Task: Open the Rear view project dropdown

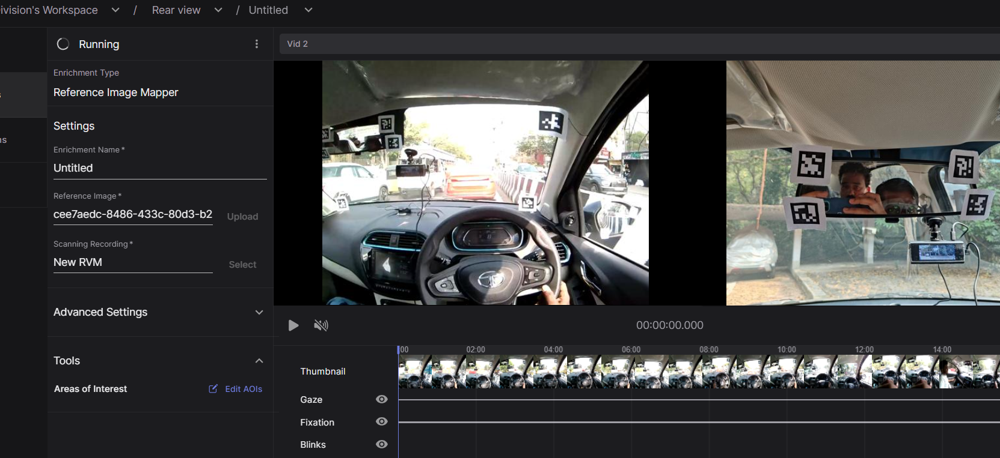Action: (218, 10)
